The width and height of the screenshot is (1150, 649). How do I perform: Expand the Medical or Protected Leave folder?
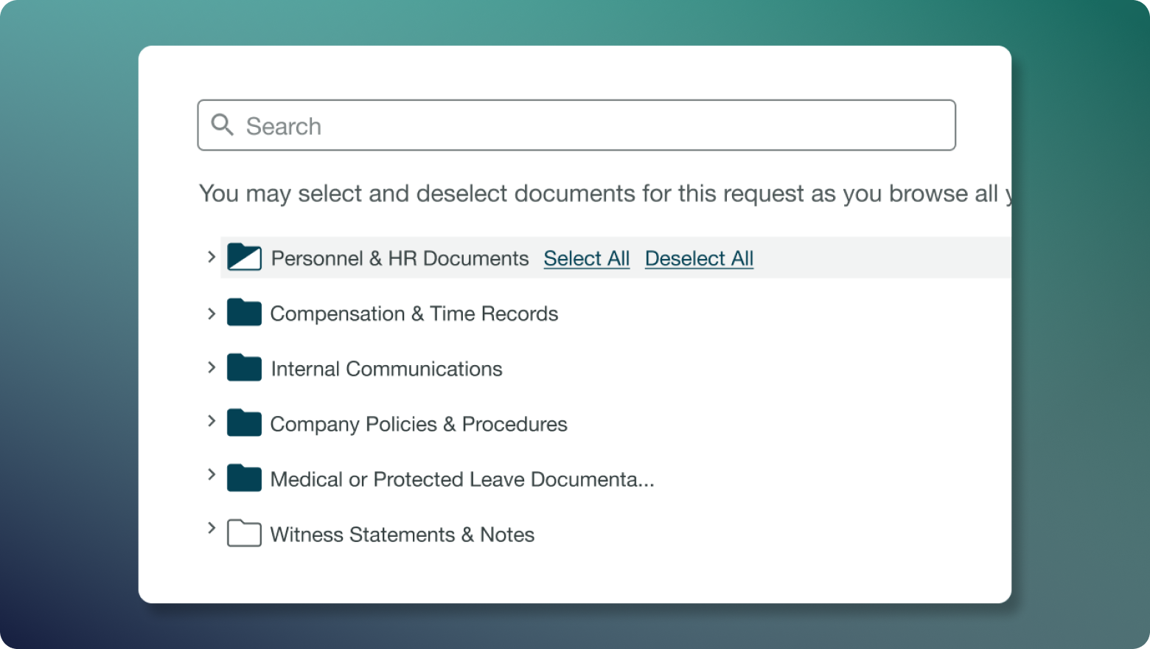click(x=212, y=478)
